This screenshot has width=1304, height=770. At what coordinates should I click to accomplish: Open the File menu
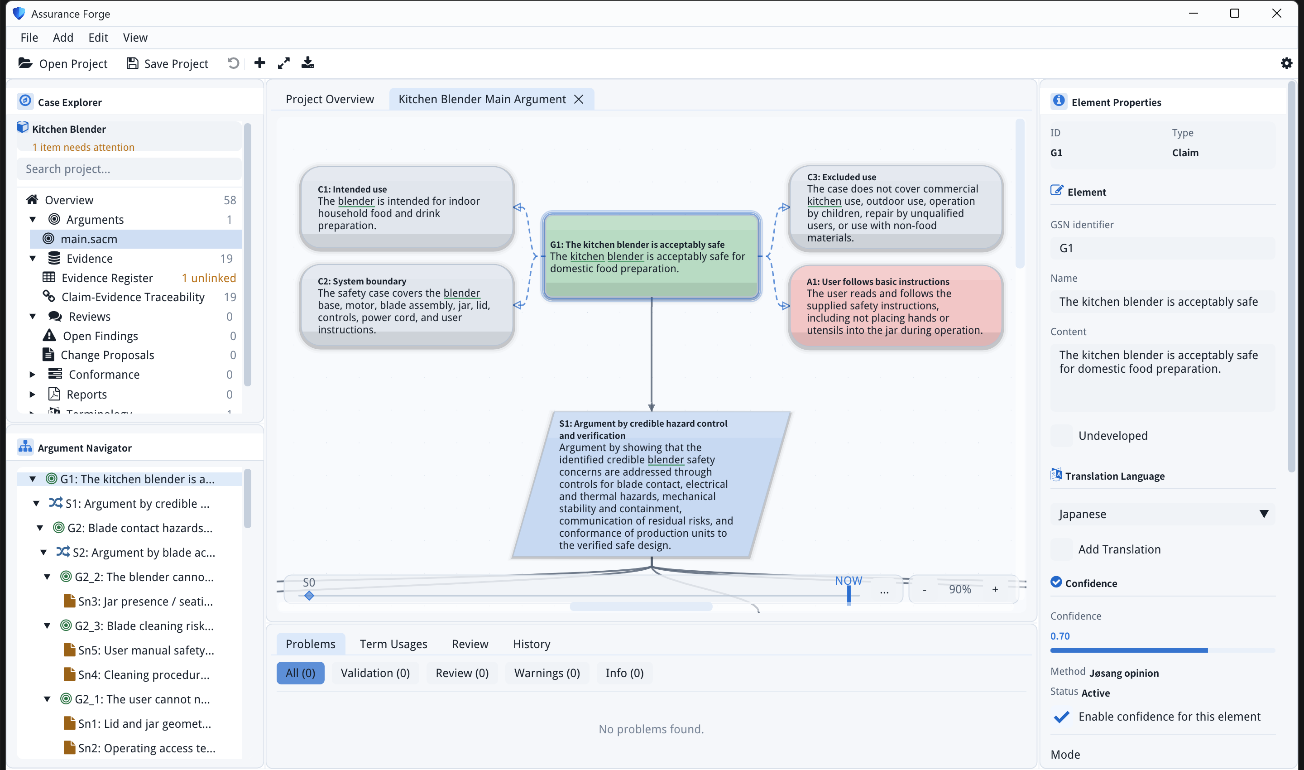29,37
